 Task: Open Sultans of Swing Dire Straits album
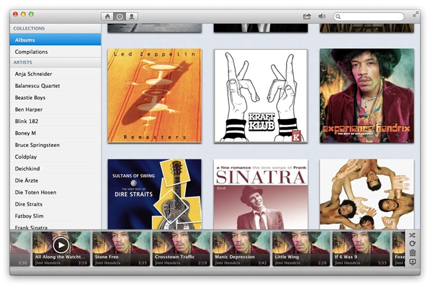click(154, 194)
